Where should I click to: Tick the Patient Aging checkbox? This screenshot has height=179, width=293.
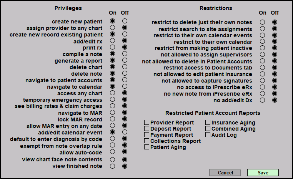(x=146, y=147)
